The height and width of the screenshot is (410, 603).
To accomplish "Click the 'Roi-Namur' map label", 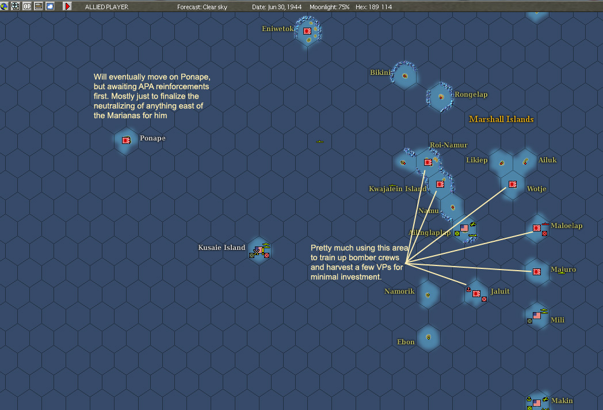I will (x=448, y=145).
